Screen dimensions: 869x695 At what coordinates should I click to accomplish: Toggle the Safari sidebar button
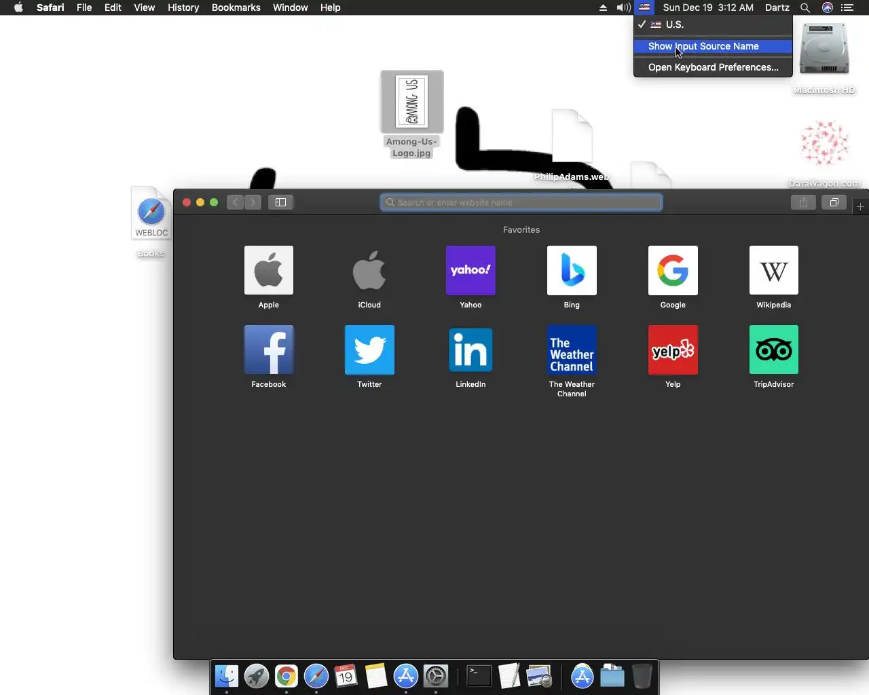[x=280, y=202]
